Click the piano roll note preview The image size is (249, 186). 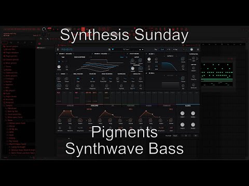point(217,74)
